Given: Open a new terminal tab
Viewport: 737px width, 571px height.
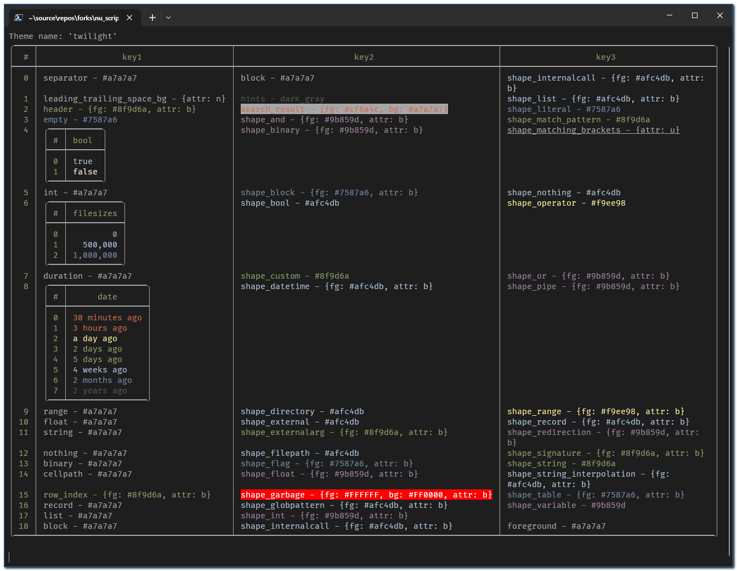Looking at the screenshot, I should point(152,18).
